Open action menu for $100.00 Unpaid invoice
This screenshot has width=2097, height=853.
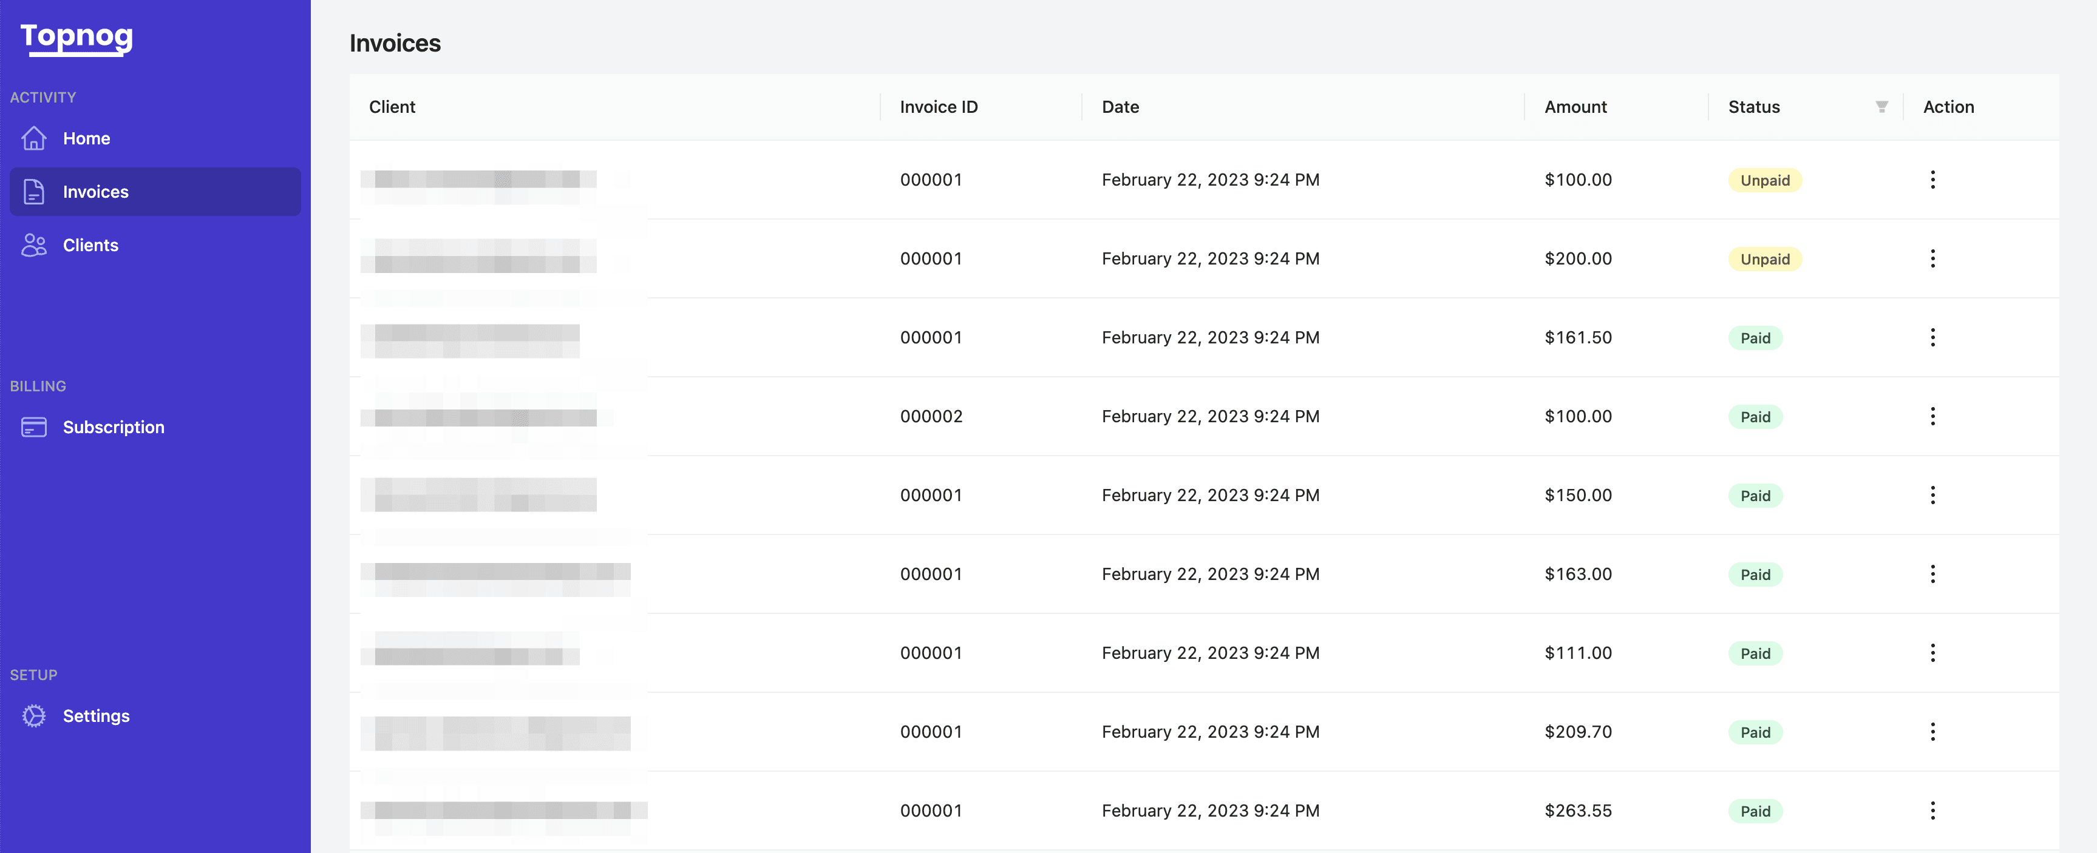1932,180
